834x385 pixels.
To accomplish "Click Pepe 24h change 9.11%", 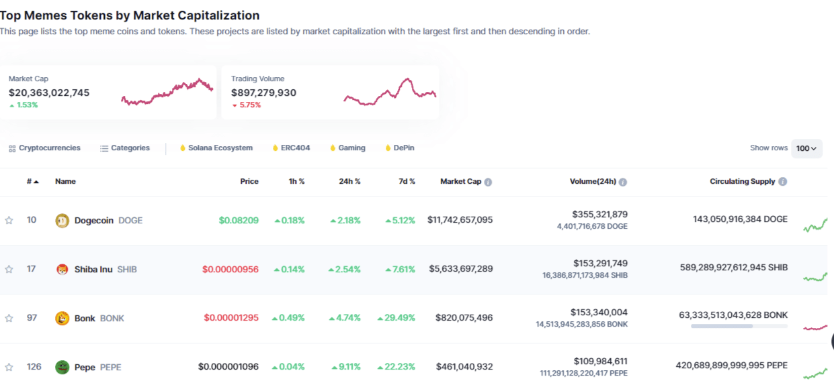I will click(346, 367).
